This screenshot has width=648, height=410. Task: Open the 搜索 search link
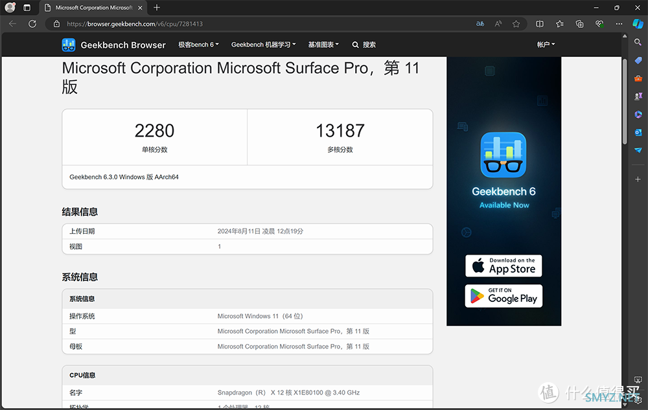[x=364, y=45]
